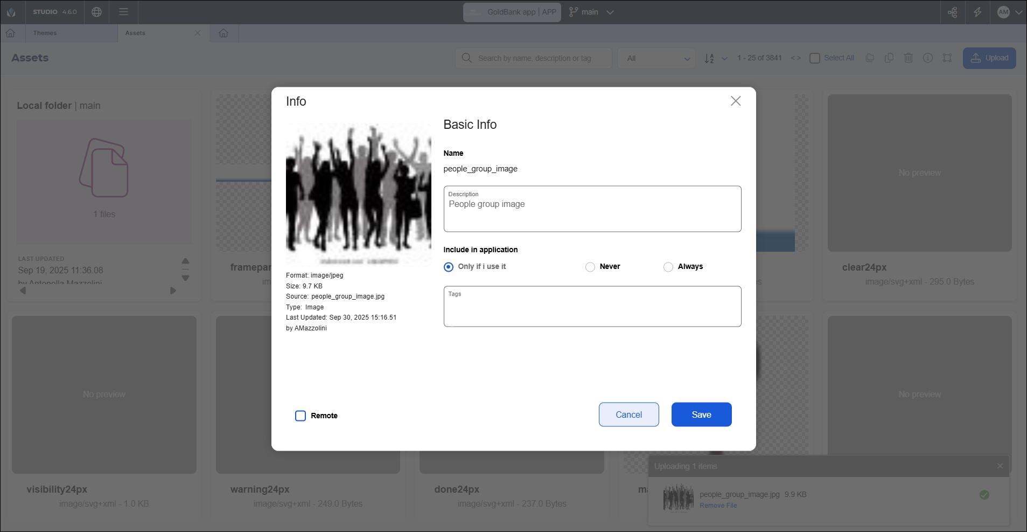Expand the 'All' filter dropdown
Screen dimensions: 1027x532
[658, 58]
